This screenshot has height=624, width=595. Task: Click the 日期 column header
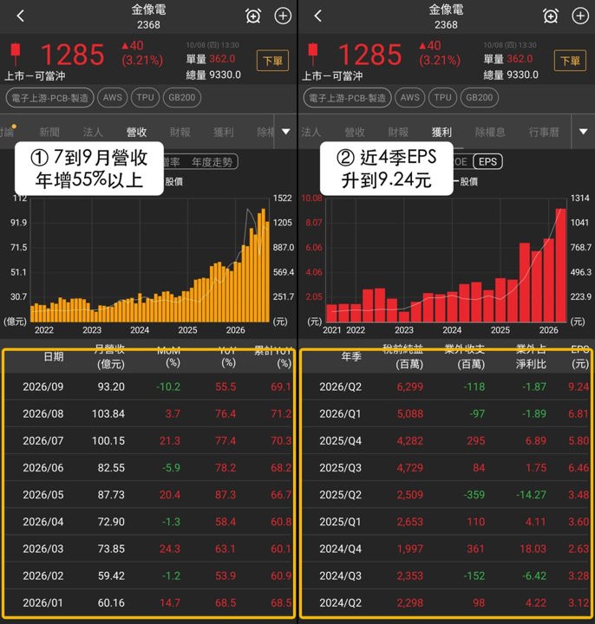click(x=54, y=356)
